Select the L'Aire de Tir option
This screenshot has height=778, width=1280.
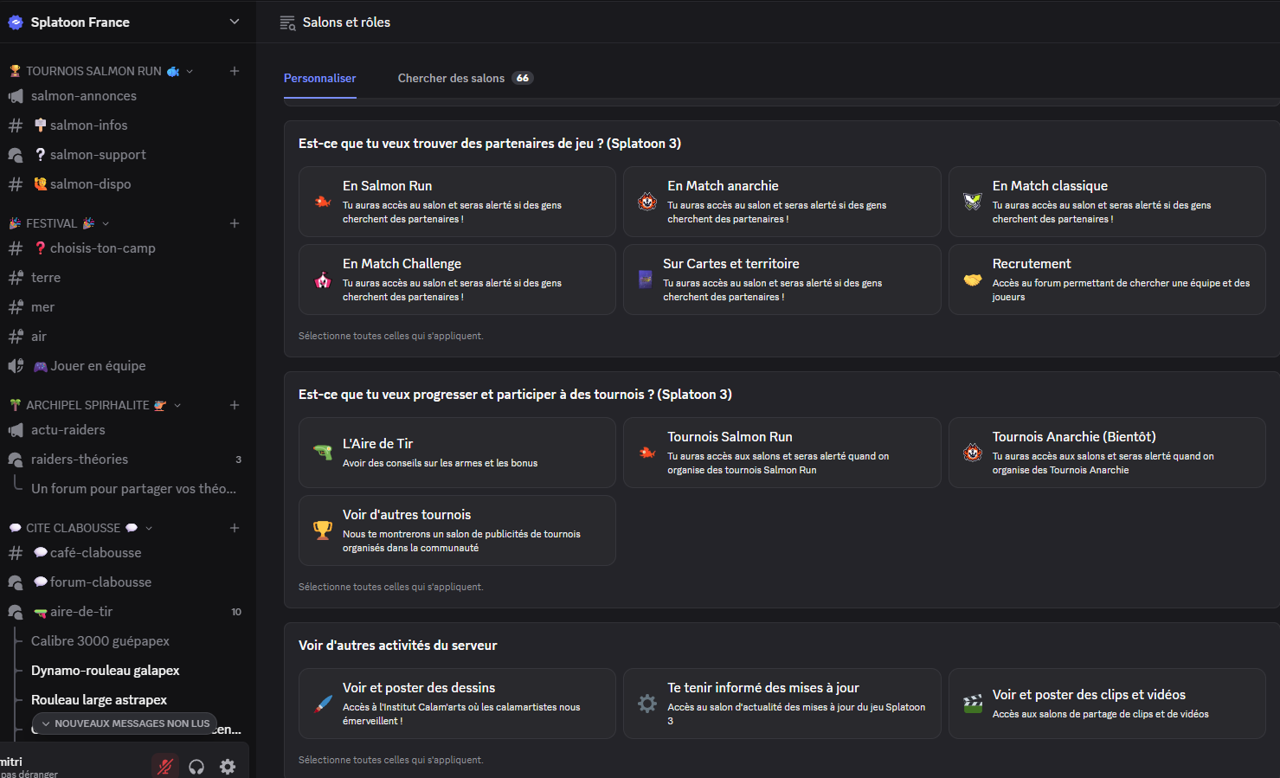[x=457, y=453]
